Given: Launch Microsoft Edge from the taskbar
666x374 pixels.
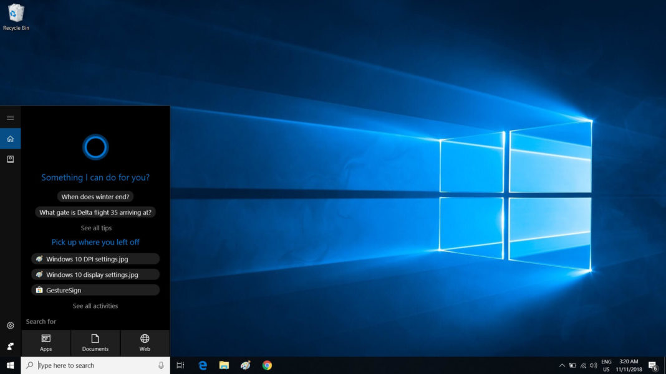Looking at the screenshot, I should click(x=202, y=365).
